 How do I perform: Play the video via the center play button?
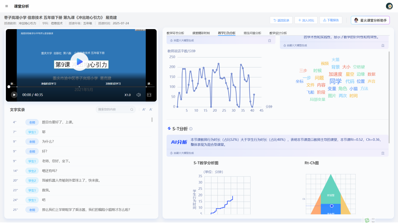(79, 62)
